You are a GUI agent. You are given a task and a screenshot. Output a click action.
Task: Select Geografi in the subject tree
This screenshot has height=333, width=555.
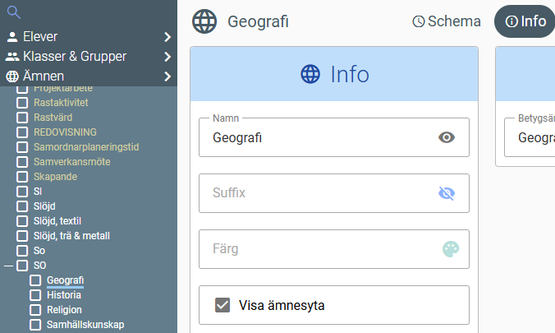tap(65, 280)
